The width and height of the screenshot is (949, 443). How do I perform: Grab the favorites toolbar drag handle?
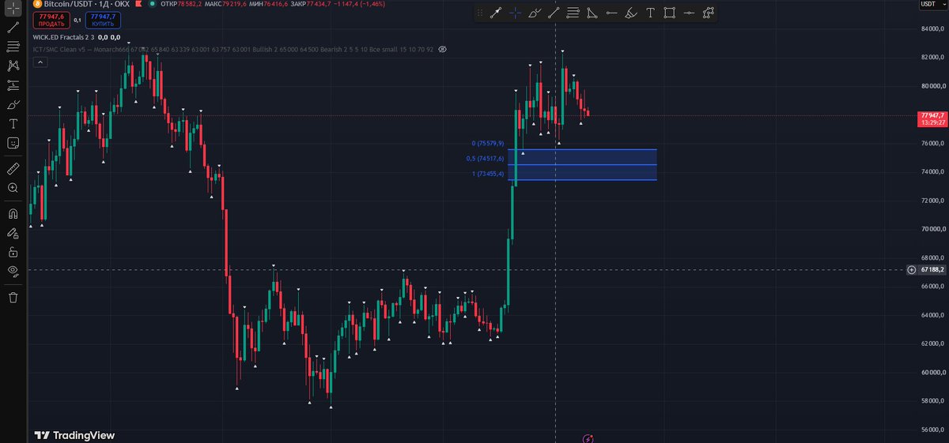pyautogui.click(x=480, y=13)
